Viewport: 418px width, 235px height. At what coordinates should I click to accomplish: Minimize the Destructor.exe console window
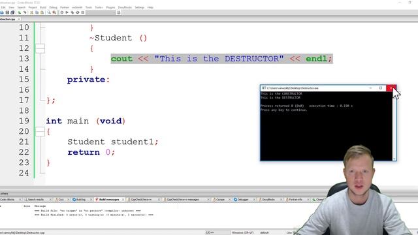click(370, 88)
